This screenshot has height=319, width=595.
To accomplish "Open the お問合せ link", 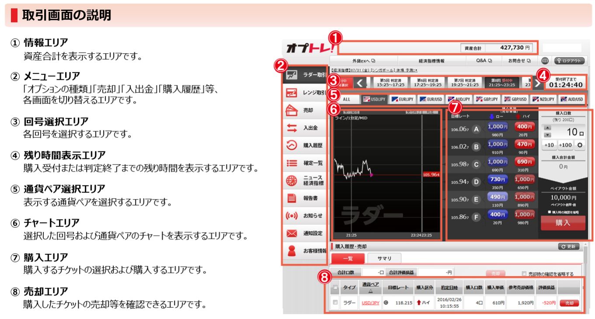I will pos(519,61).
